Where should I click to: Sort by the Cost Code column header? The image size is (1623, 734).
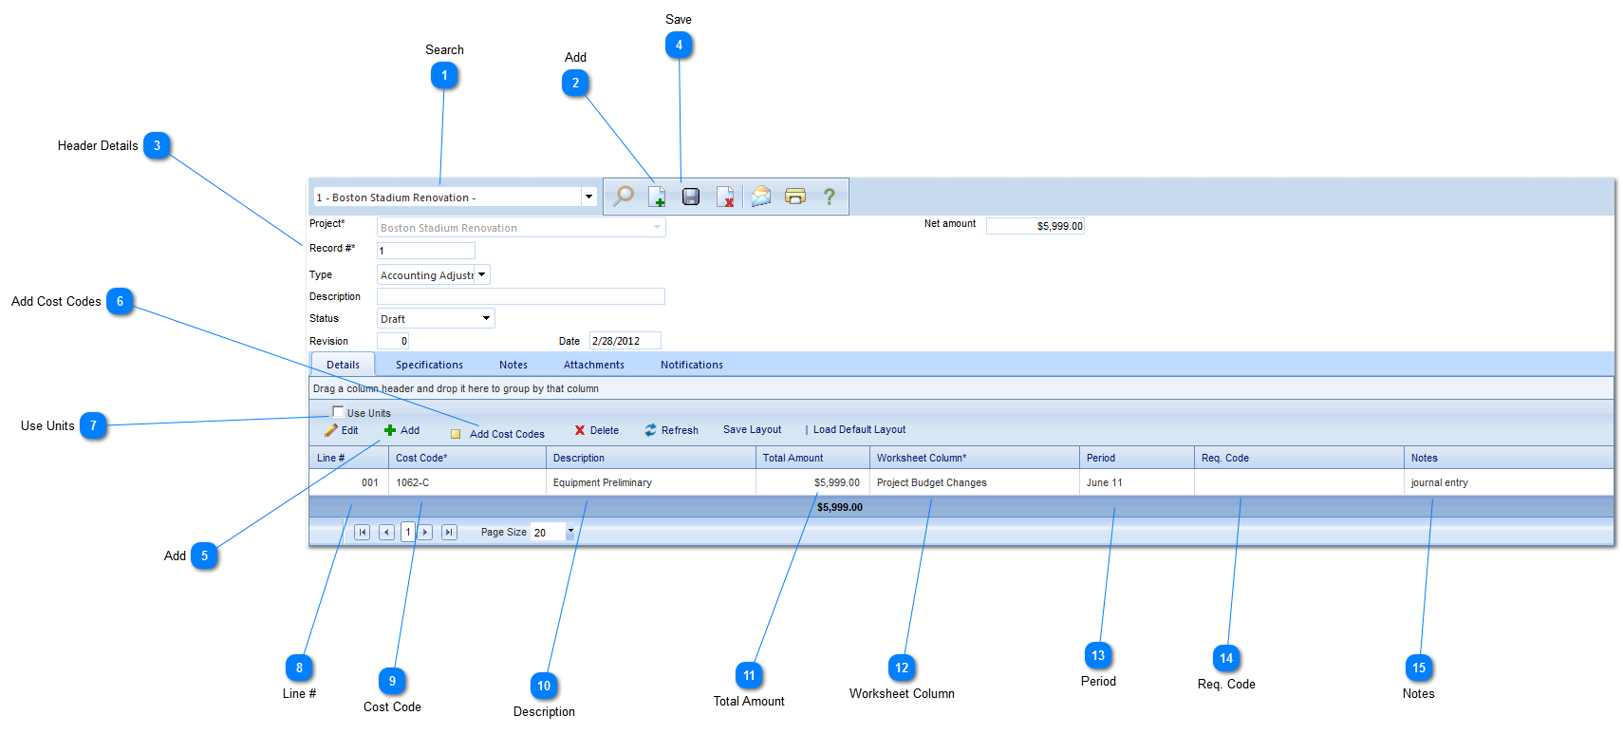[x=467, y=458]
